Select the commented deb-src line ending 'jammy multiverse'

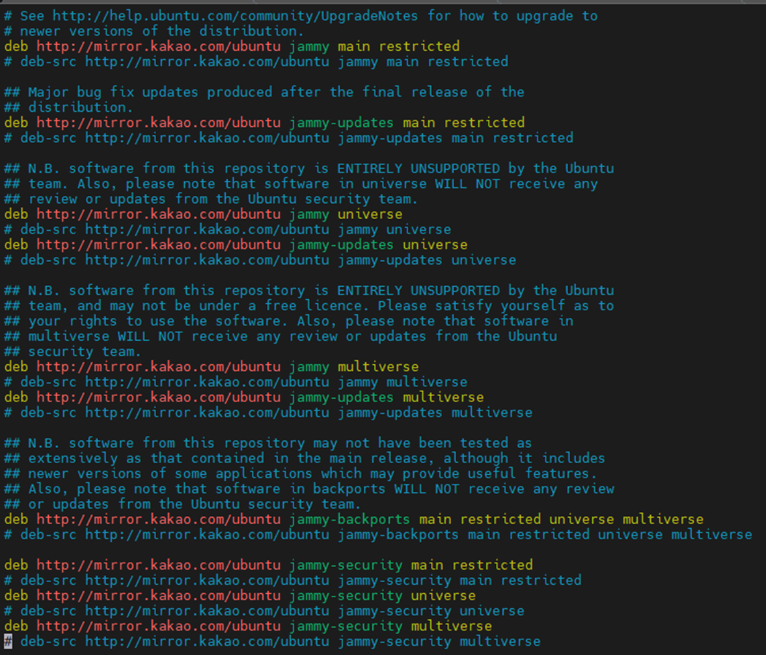[236, 382]
